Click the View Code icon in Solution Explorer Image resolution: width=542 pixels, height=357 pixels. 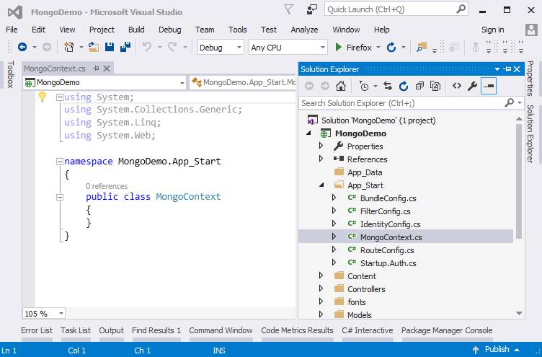(457, 86)
